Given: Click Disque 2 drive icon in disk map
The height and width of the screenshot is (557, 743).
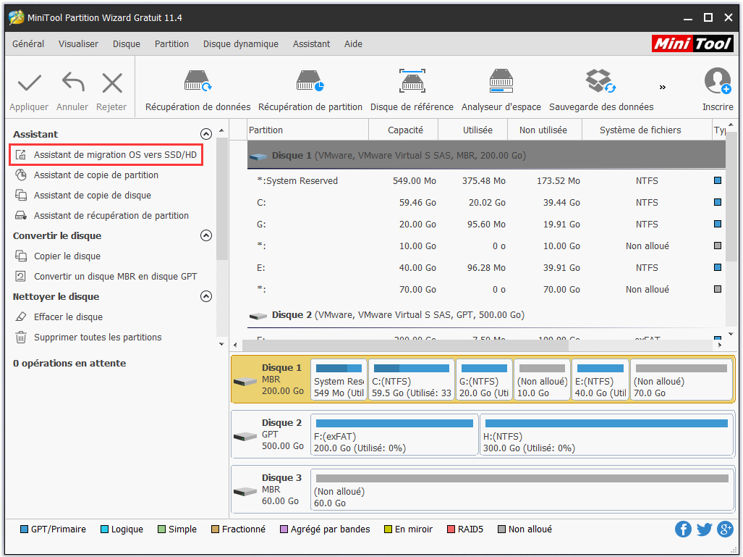Looking at the screenshot, I should click(x=245, y=436).
